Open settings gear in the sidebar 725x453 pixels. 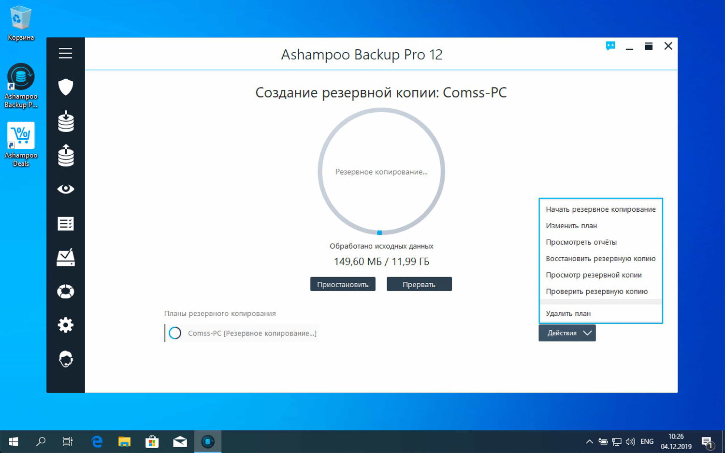[66, 325]
